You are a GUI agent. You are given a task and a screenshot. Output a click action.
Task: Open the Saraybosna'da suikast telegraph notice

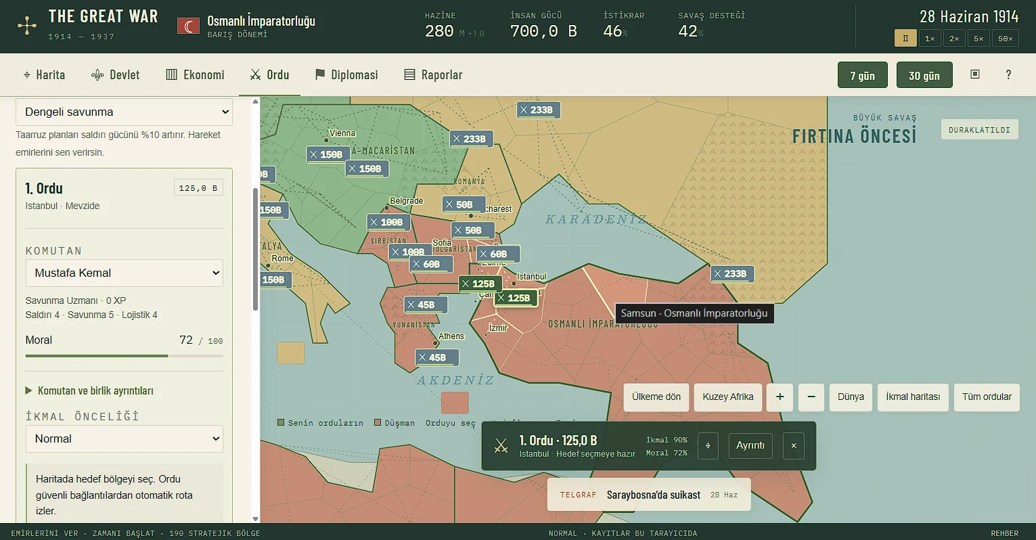tap(649, 495)
